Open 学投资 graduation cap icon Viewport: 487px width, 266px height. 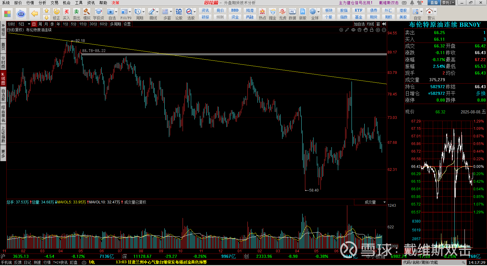98,12
